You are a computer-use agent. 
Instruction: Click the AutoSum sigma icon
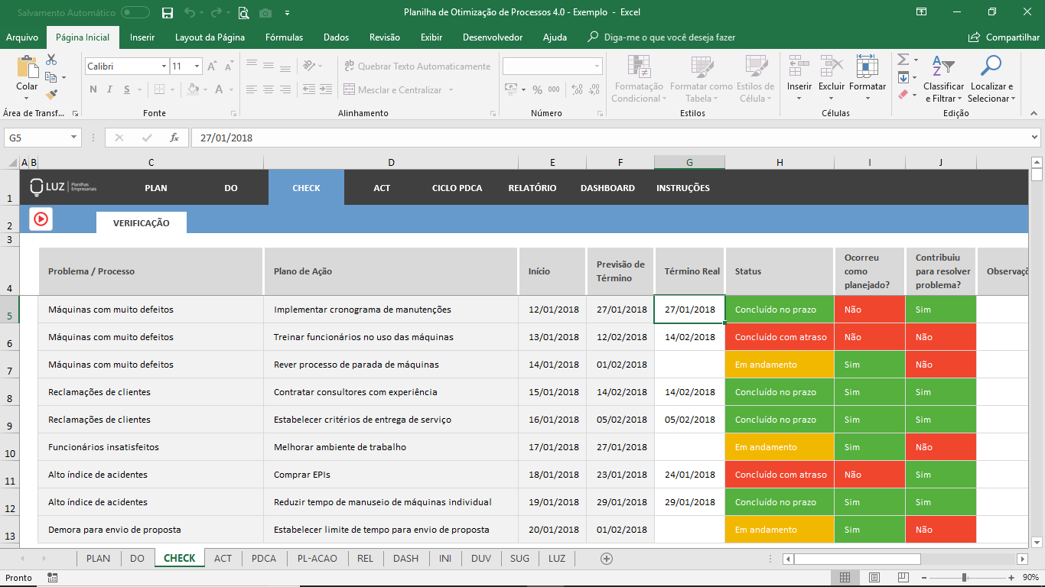[903, 60]
